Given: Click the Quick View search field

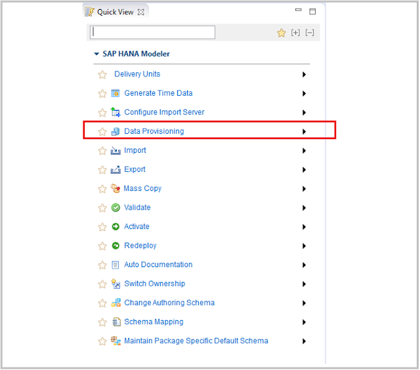Looking at the screenshot, I should coord(152,32).
